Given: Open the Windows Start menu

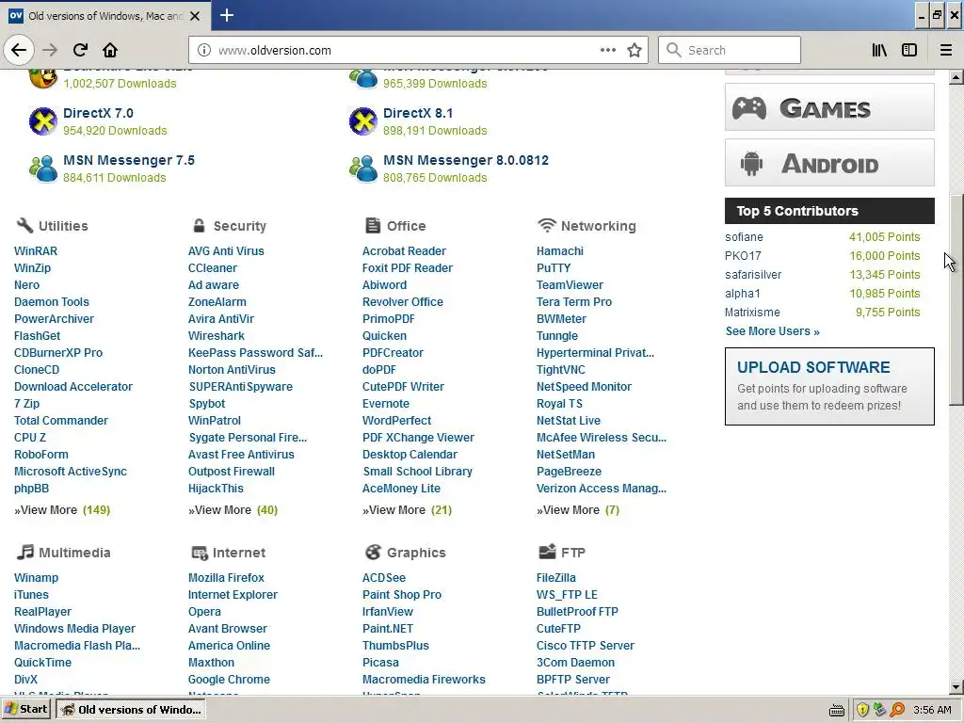Looking at the screenshot, I should (x=26, y=709).
